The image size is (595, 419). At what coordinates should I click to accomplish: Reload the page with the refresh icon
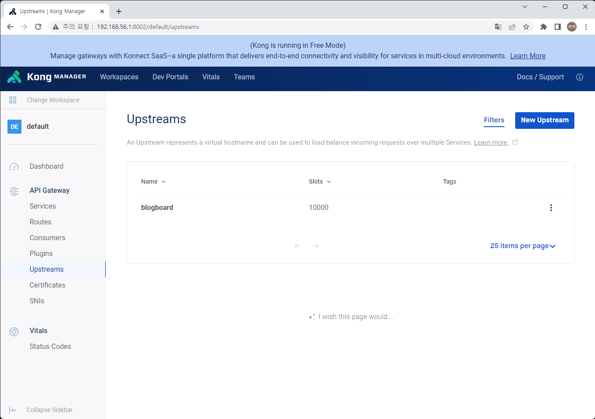tap(38, 27)
